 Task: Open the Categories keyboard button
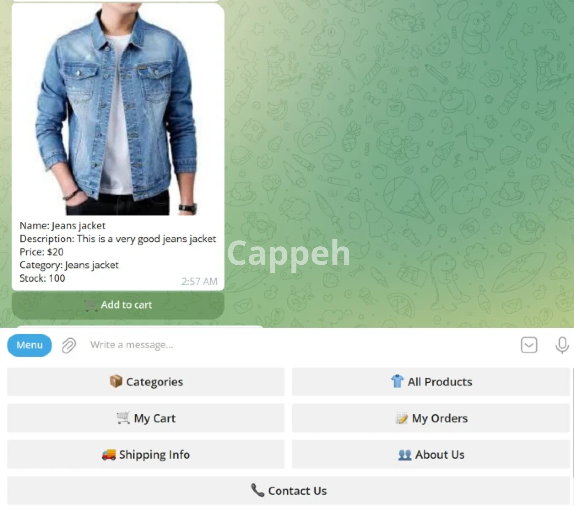click(x=146, y=382)
